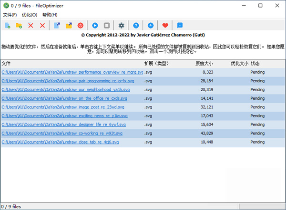
Task: Click the power-symbol red toolbar icon
Action: tap(80, 25)
